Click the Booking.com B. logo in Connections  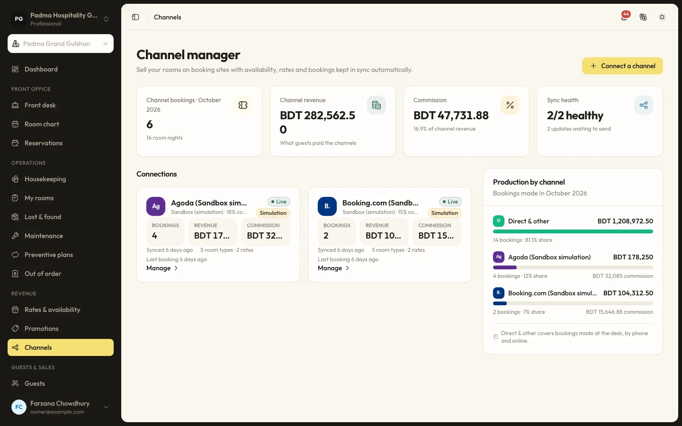coord(327,206)
